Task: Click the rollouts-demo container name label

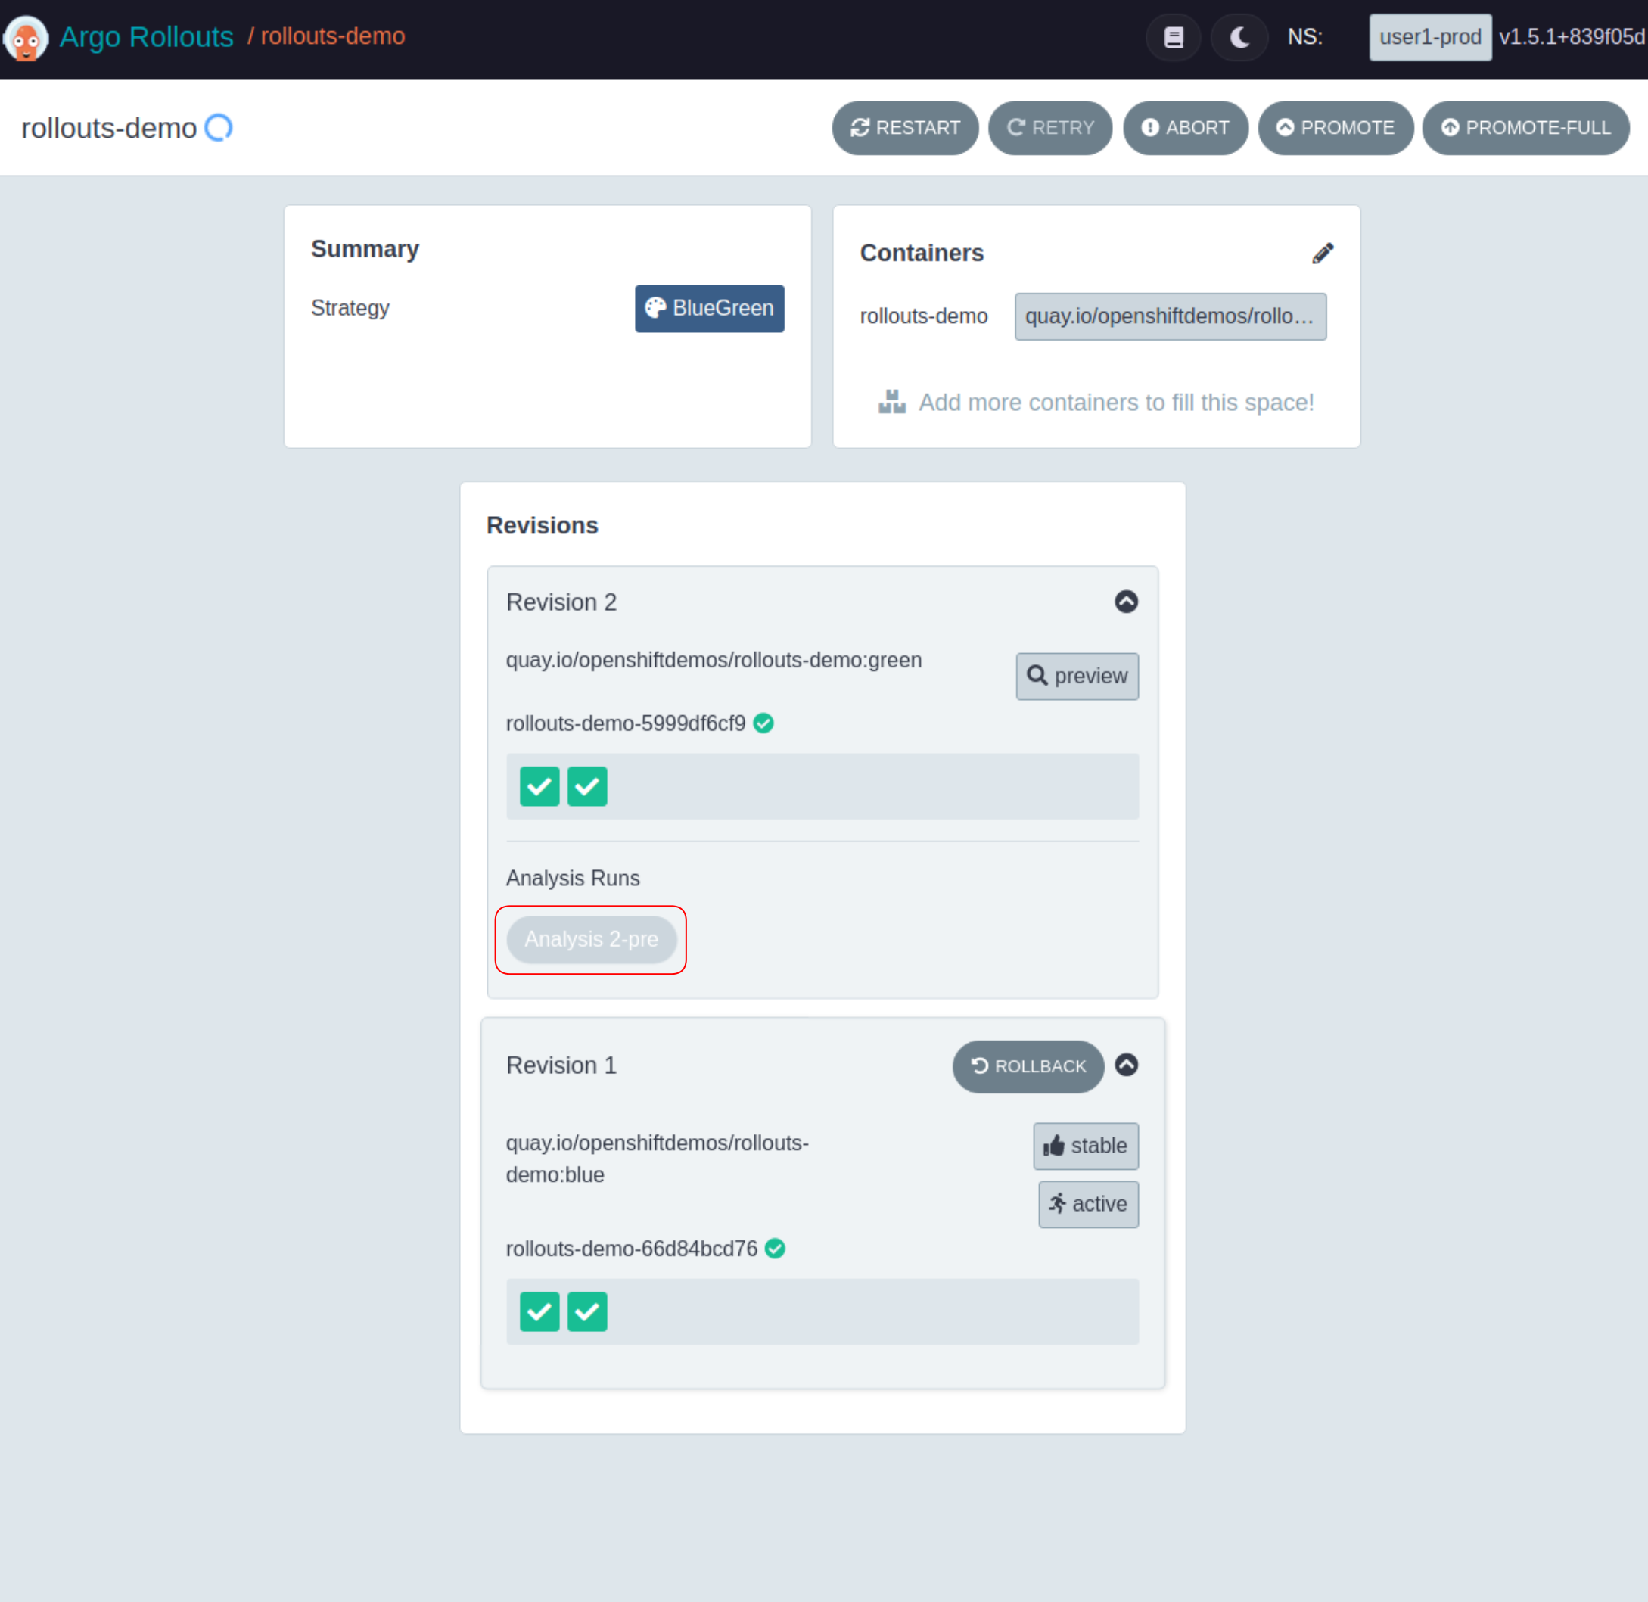Action: (x=923, y=316)
